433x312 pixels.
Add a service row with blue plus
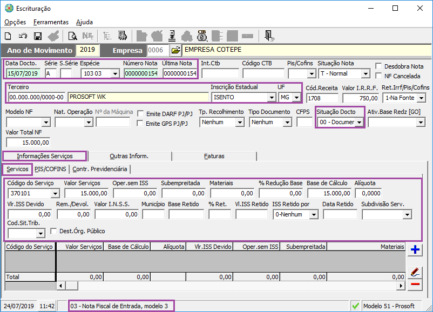(x=415, y=249)
